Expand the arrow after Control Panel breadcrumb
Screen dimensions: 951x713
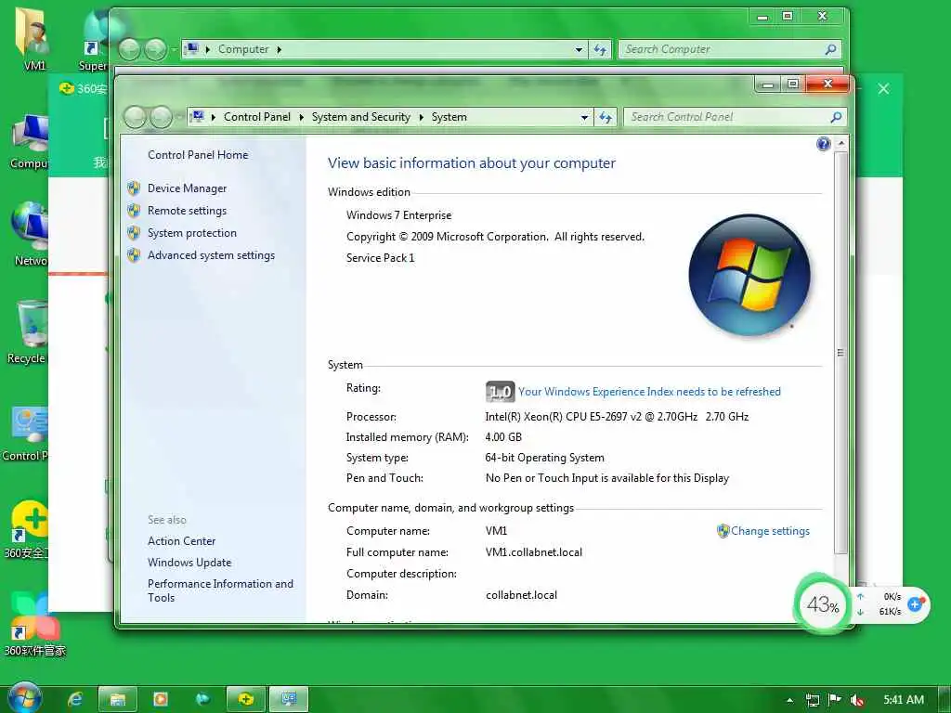[x=301, y=118]
